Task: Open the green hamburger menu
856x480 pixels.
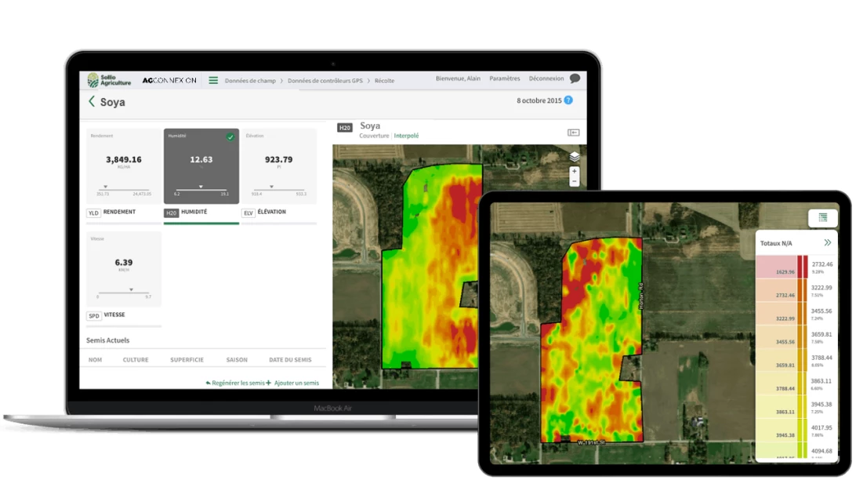Action: (x=213, y=80)
